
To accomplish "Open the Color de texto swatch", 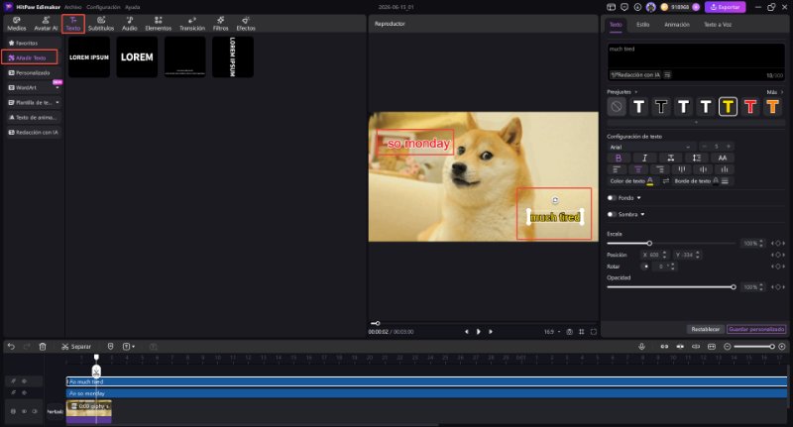I will (x=650, y=181).
